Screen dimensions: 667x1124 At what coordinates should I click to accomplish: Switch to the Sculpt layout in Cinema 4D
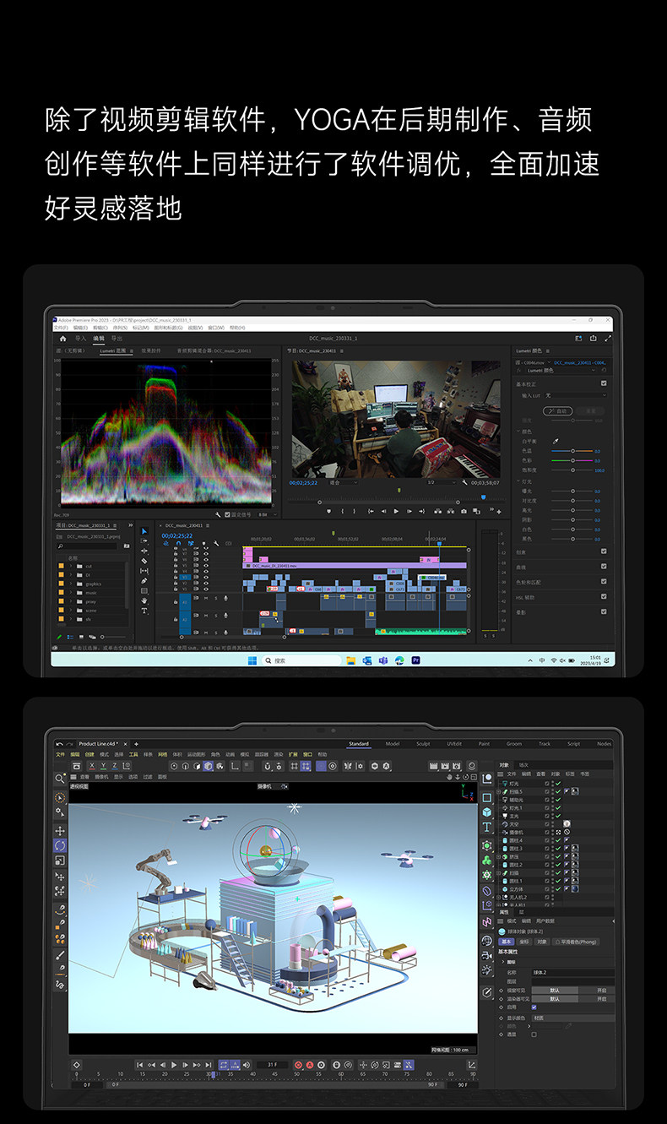423,744
